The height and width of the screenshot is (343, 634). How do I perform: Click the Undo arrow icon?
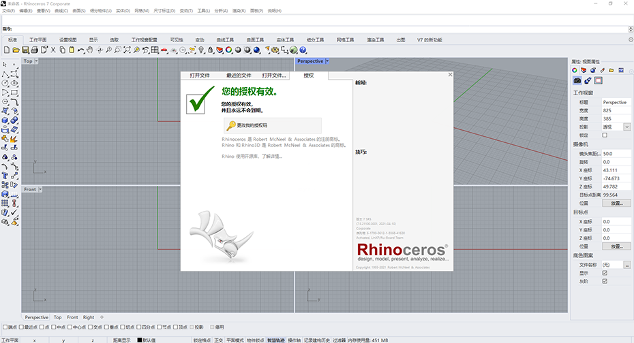coord(81,50)
